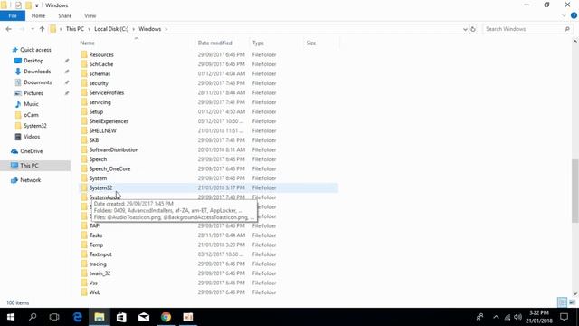Image resolution: width=579 pixels, height=326 pixels.
Task: Switch to the Home ribbon tab
Action: [38, 16]
